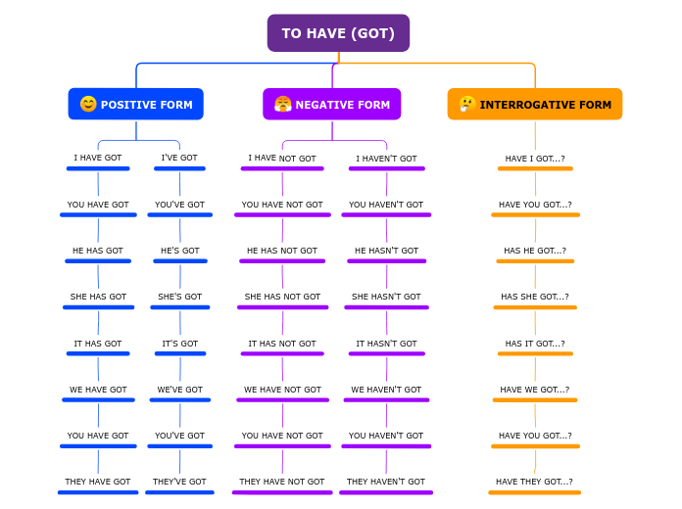This screenshot has width=682, height=509.
Task: Click the angry emoji in Negative Form
Action: 283,104
